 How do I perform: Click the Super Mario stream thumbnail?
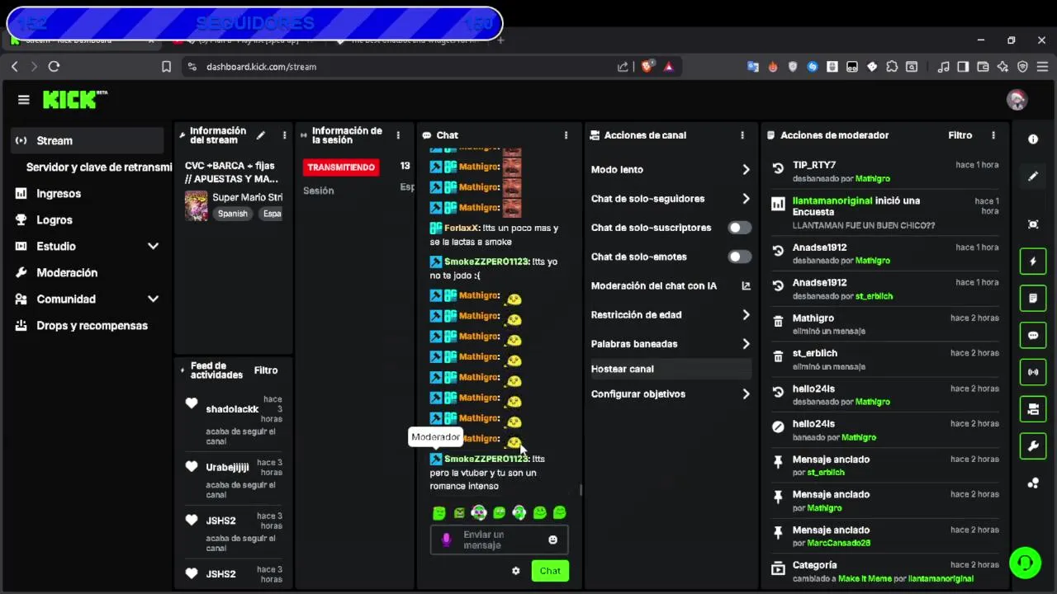point(197,205)
